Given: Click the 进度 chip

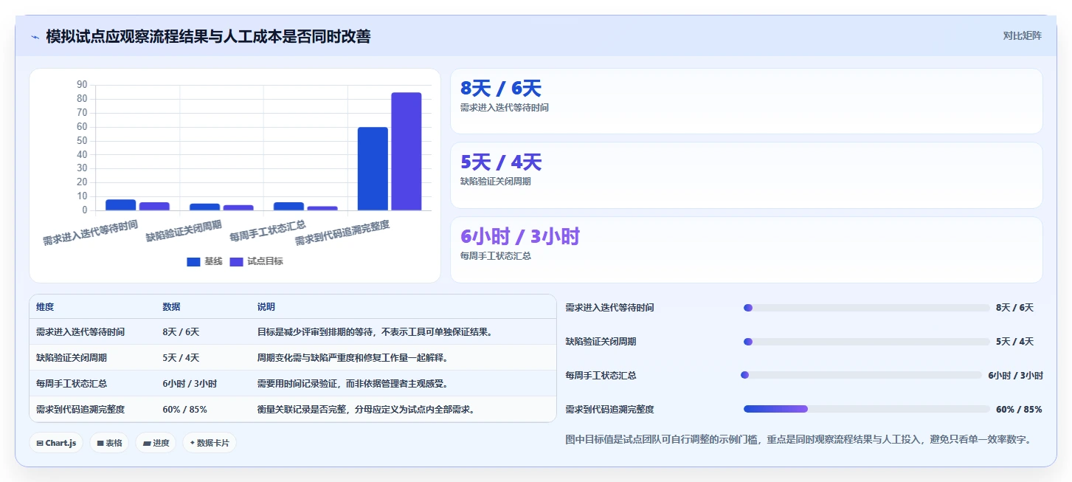Looking at the screenshot, I should coord(156,443).
